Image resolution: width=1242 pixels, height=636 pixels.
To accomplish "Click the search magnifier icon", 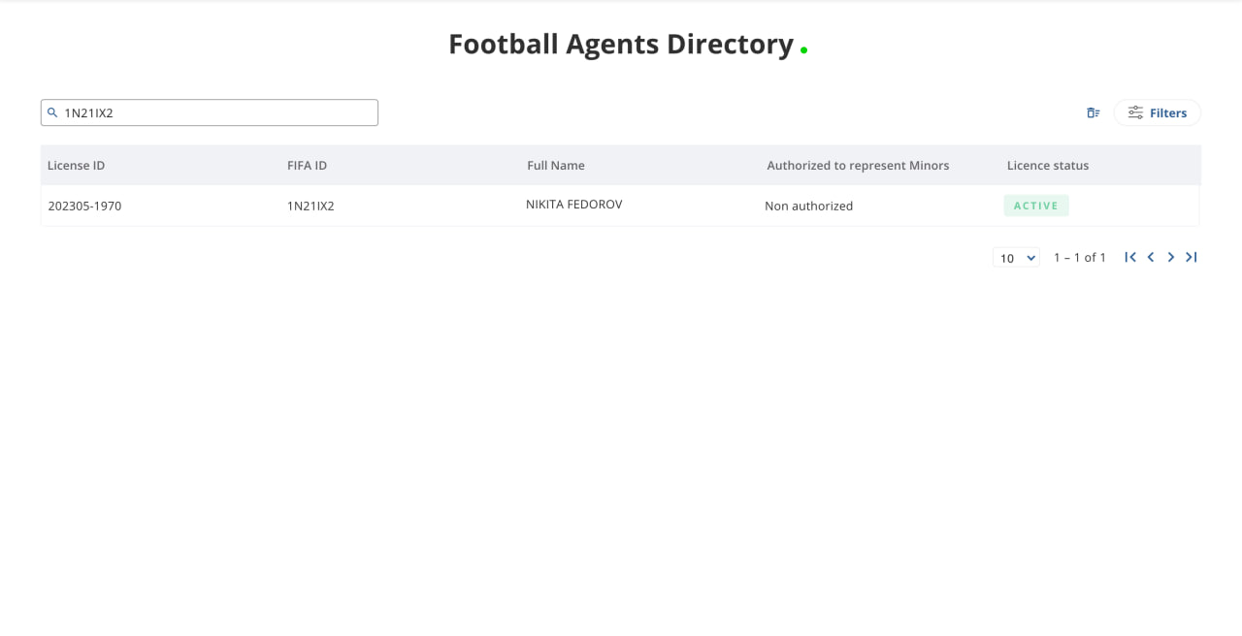I will click(x=52, y=112).
